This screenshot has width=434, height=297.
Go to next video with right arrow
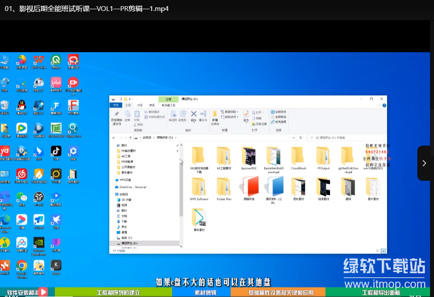424,163
